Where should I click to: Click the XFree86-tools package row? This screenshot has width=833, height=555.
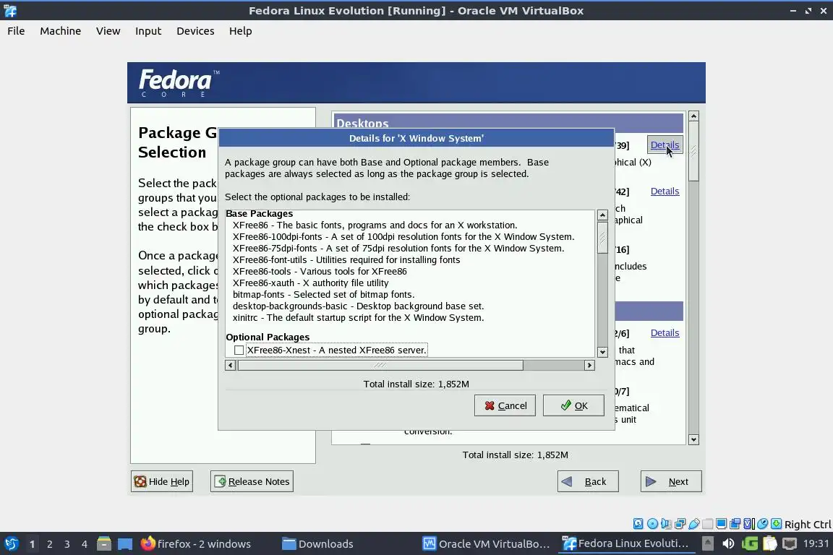click(x=320, y=272)
